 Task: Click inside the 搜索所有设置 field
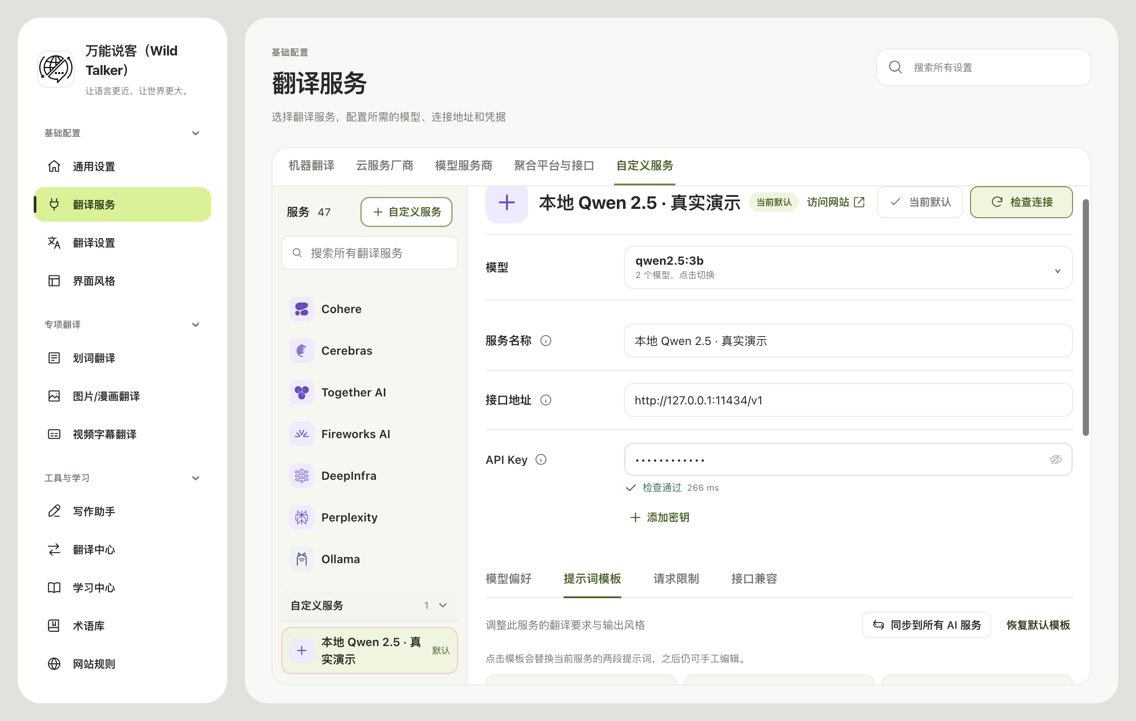click(984, 67)
